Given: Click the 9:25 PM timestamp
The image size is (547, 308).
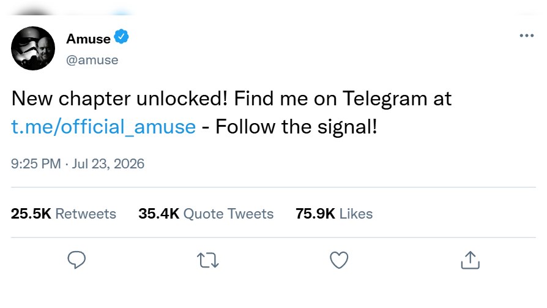Looking at the screenshot, I should [36, 163].
